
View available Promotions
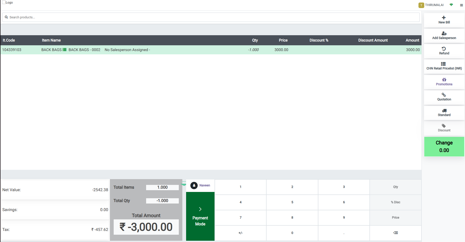pyautogui.click(x=444, y=82)
